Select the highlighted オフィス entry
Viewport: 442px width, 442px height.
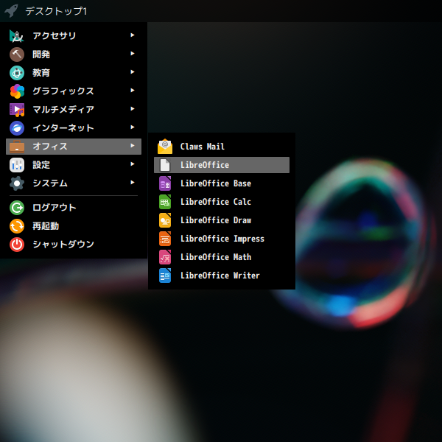click(74, 147)
